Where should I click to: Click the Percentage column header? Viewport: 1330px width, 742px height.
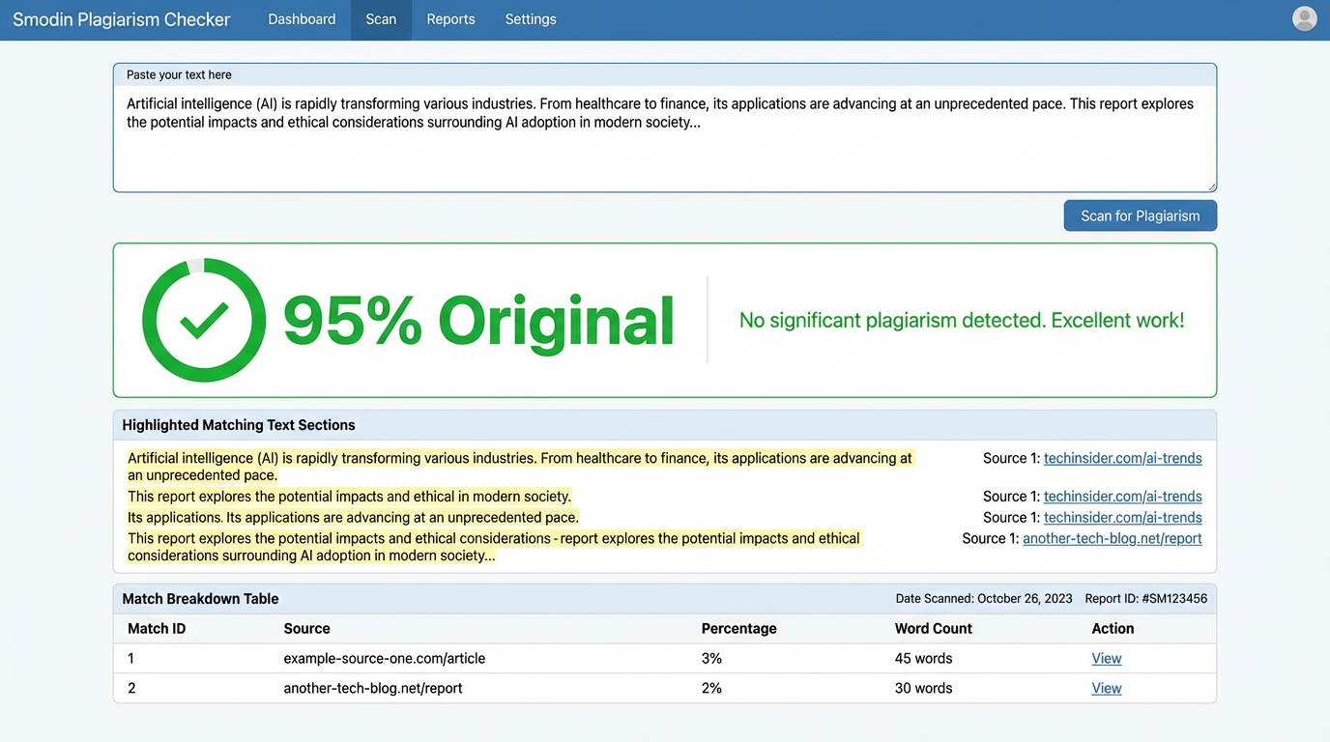tap(738, 629)
